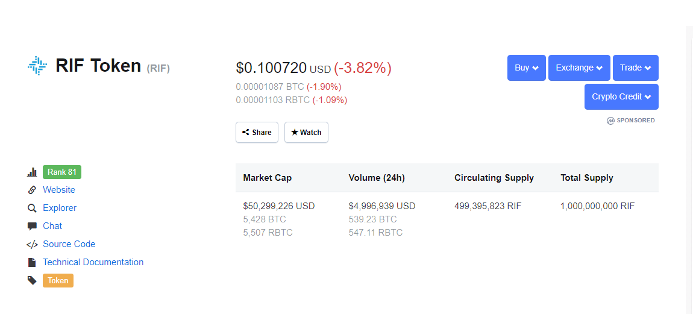The width and height of the screenshot is (693, 314).
Task: Click the rank bar chart icon
Action: [x=32, y=172]
